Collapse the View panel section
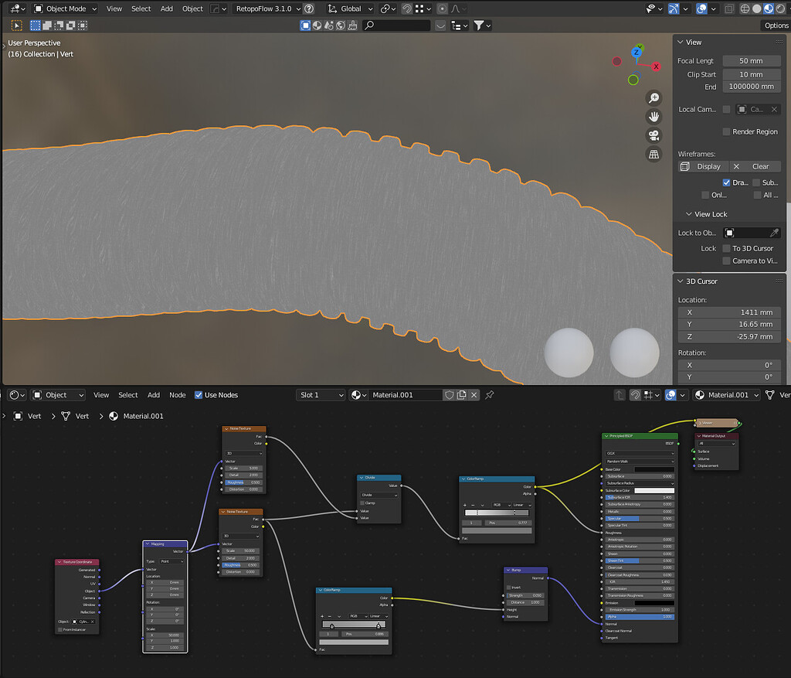 click(x=681, y=42)
